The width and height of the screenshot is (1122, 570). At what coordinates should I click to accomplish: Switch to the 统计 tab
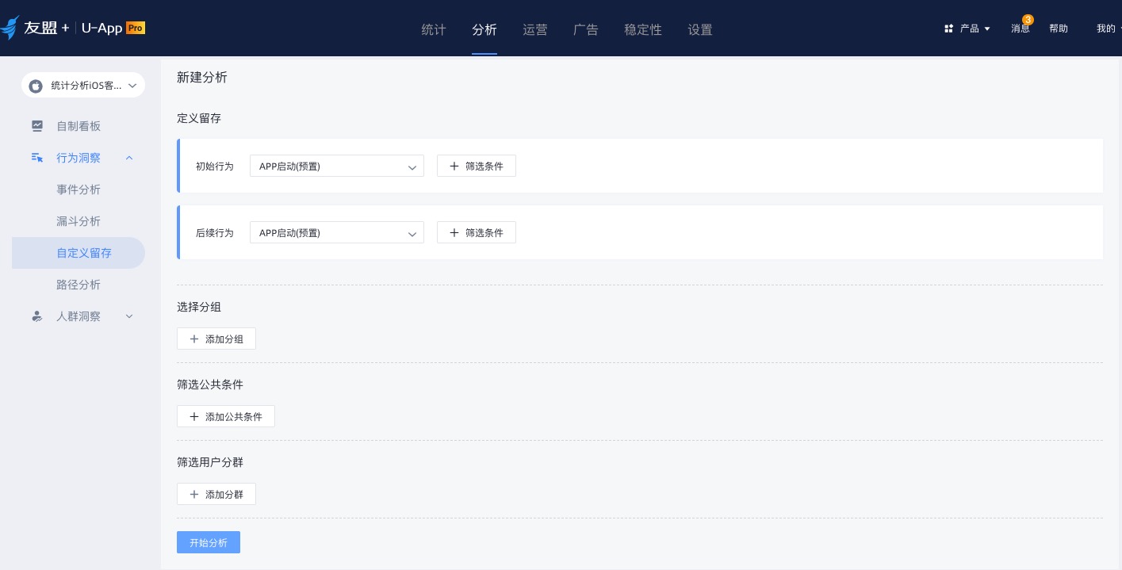pos(434,29)
